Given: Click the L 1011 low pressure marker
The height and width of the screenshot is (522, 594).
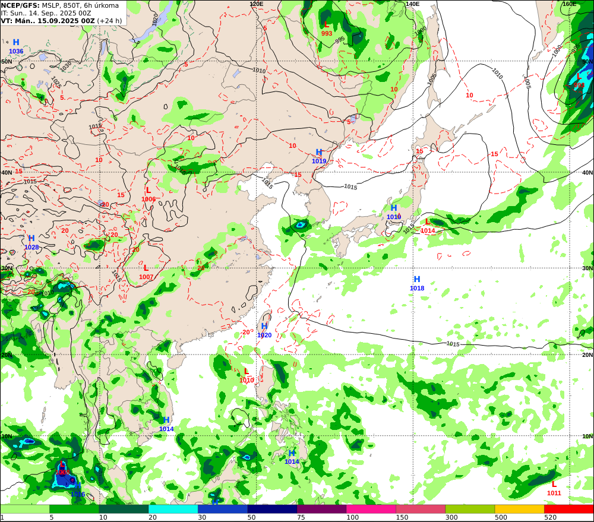Looking at the screenshot, I should 554,488.
